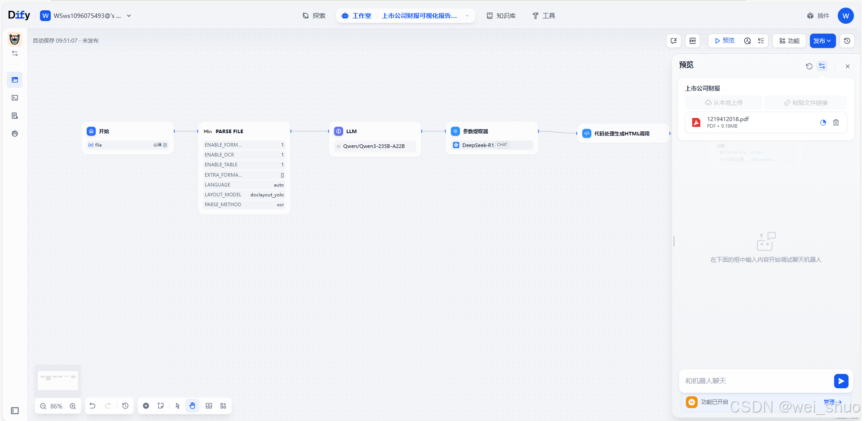Open version history at top right

847,41
